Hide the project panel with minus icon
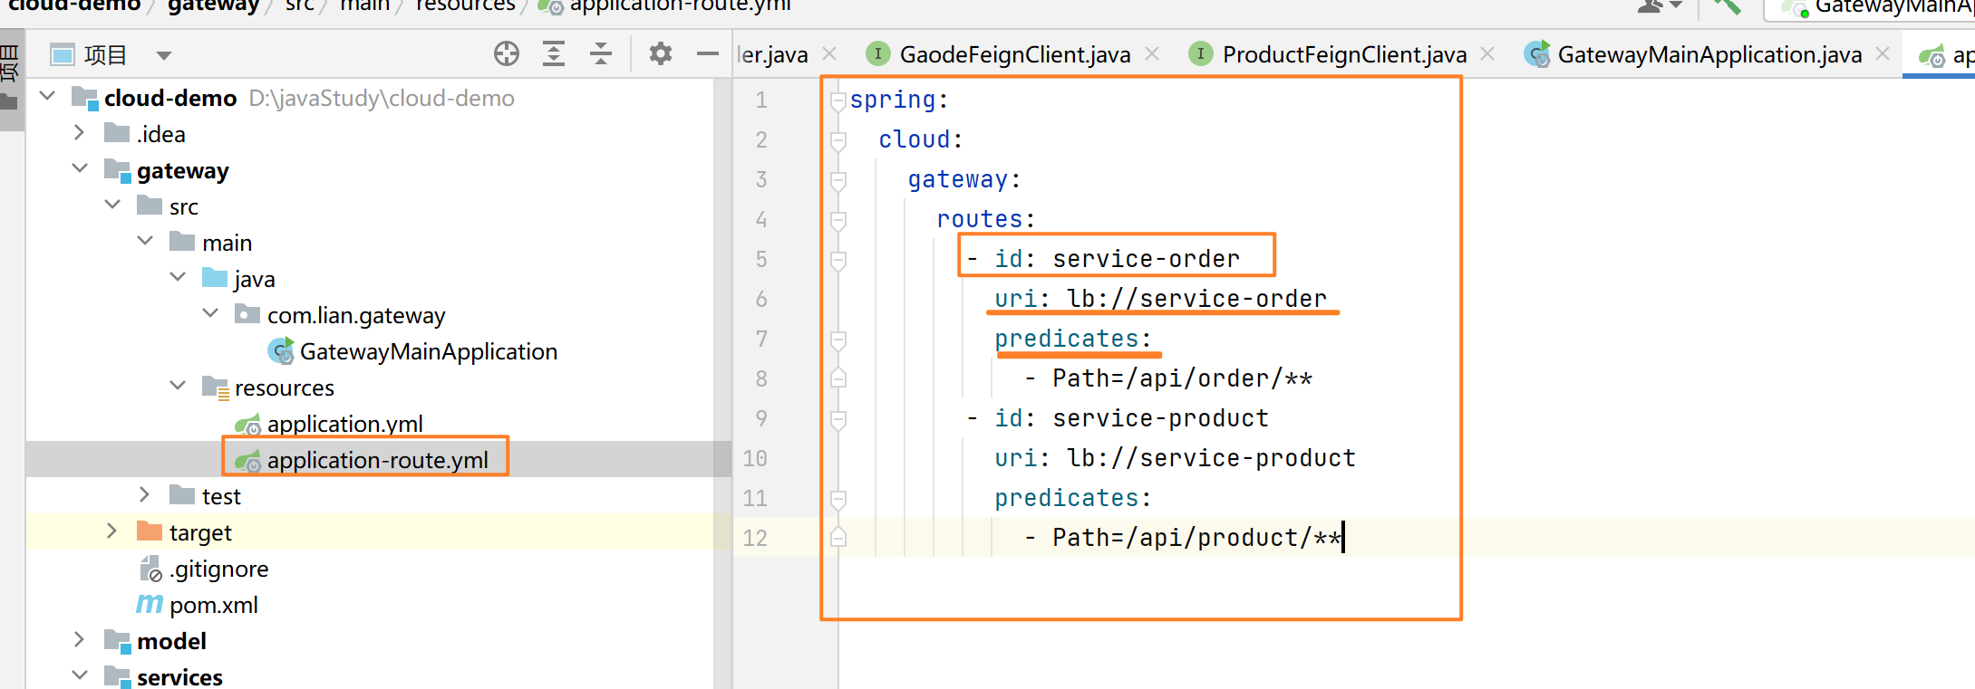The height and width of the screenshot is (689, 1975). [x=708, y=54]
